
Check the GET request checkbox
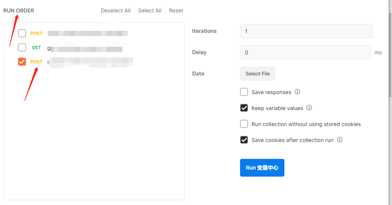22,47
